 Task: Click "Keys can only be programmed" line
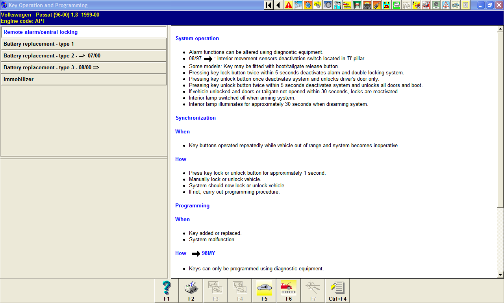coord(256,269)
